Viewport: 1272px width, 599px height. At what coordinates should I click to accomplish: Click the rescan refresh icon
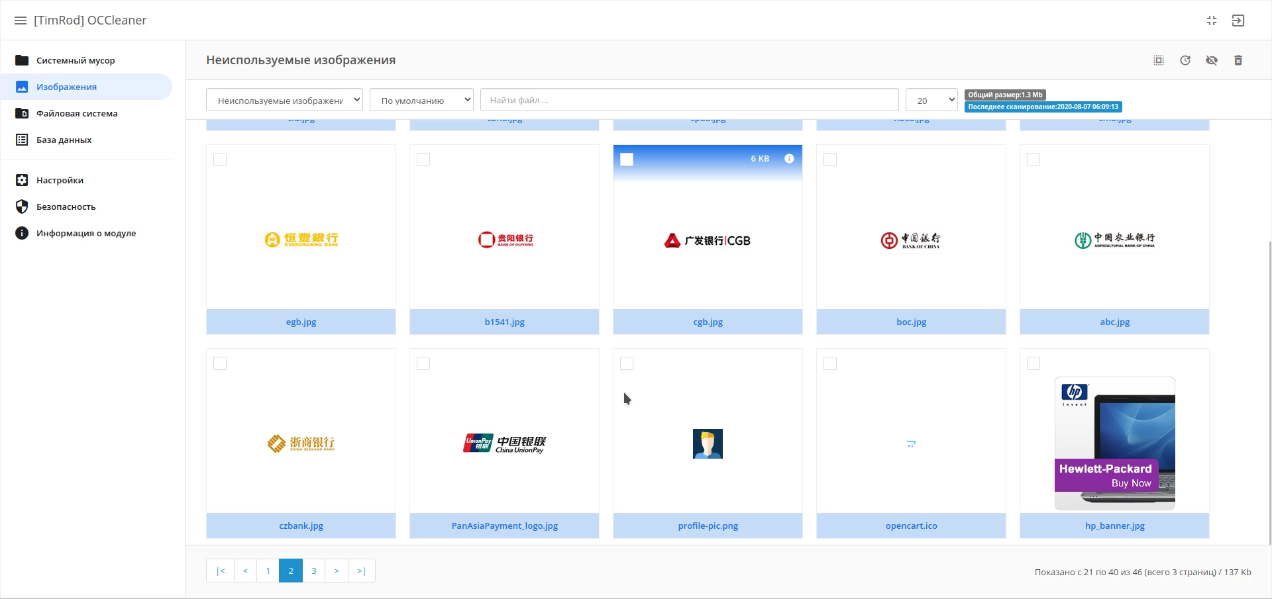coord(1185,60)
